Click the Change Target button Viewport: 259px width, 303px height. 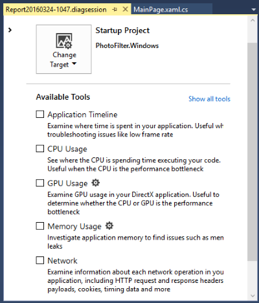click(x=63, y=49)
